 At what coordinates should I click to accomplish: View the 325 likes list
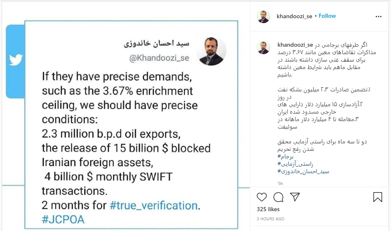click(x=268, y=210)
